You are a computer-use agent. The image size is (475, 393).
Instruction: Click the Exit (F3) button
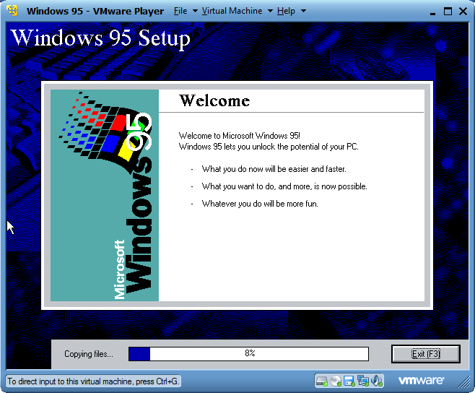click(426, 354)
